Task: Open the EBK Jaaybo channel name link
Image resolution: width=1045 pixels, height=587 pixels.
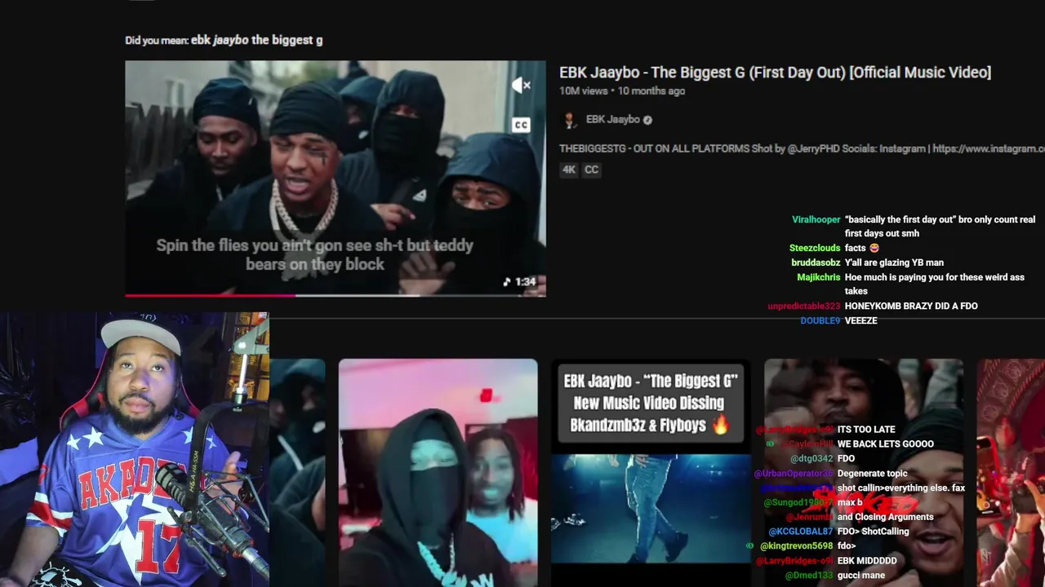Action: coord(612,119)
